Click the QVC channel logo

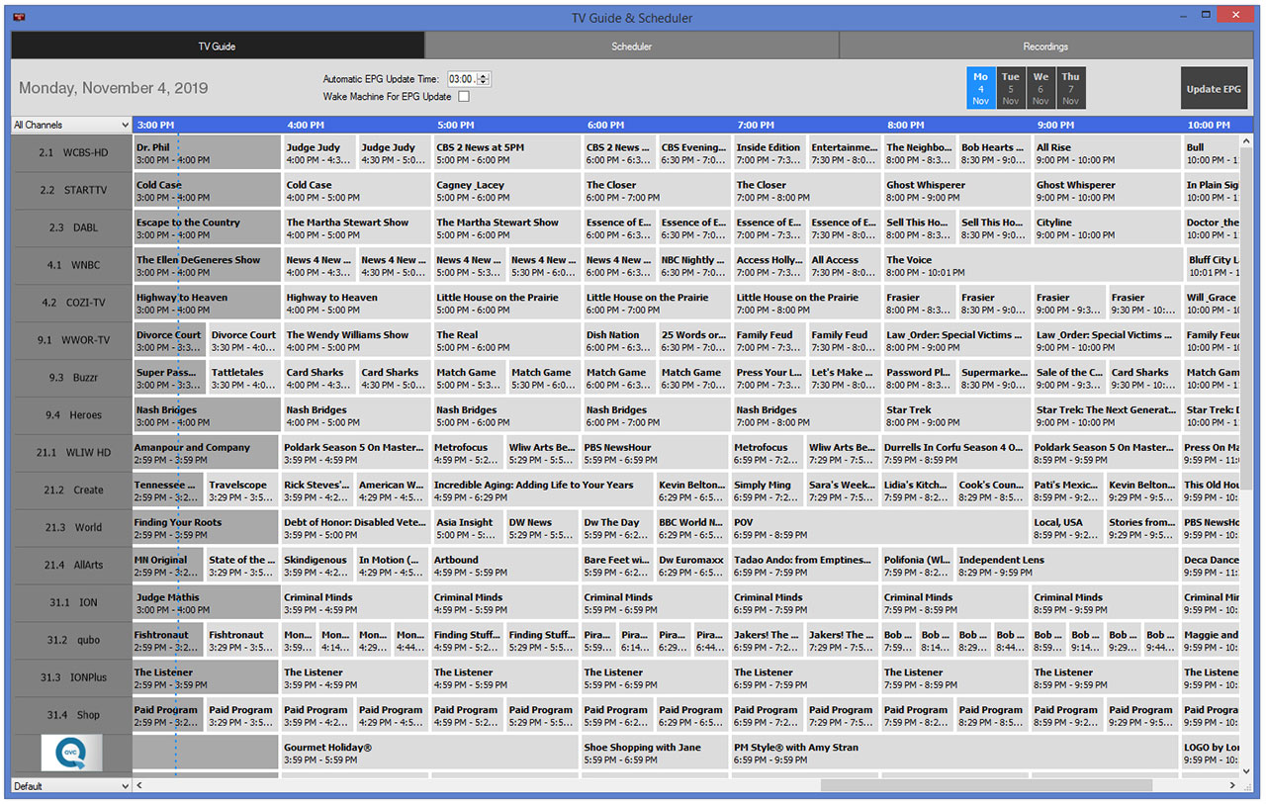pyautogui.click(x=70, y=753)
